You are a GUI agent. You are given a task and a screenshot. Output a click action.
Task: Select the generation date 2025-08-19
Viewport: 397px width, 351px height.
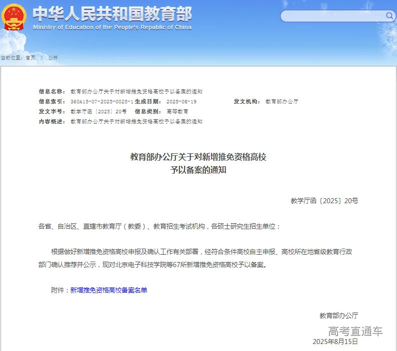181,102
